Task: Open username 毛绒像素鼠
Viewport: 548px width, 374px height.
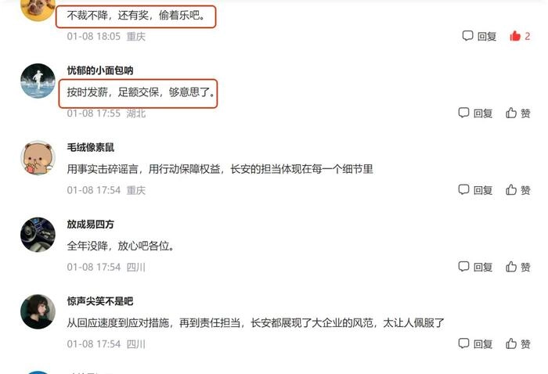Action: (91, 147)
